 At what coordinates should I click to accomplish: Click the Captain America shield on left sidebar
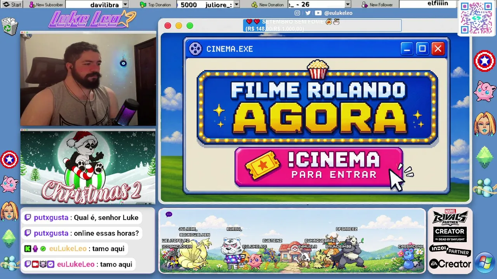(9, 159)
